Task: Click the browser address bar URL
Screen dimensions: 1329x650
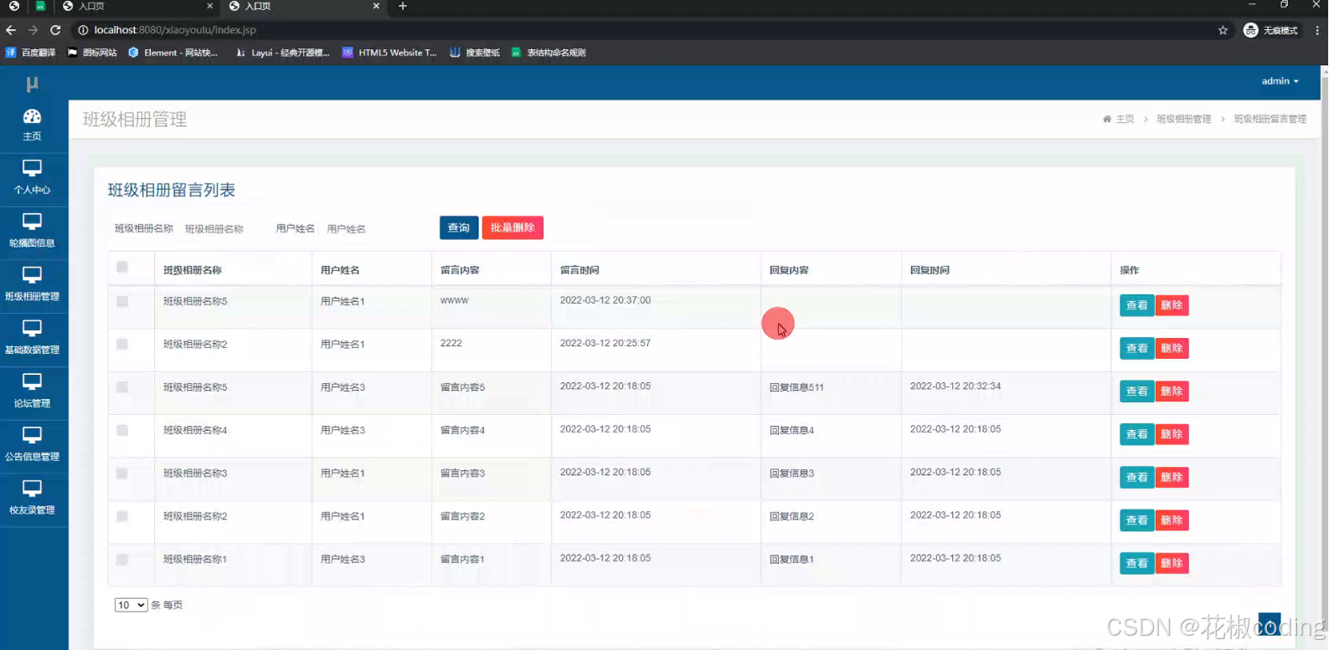Action: coord(175,30)
